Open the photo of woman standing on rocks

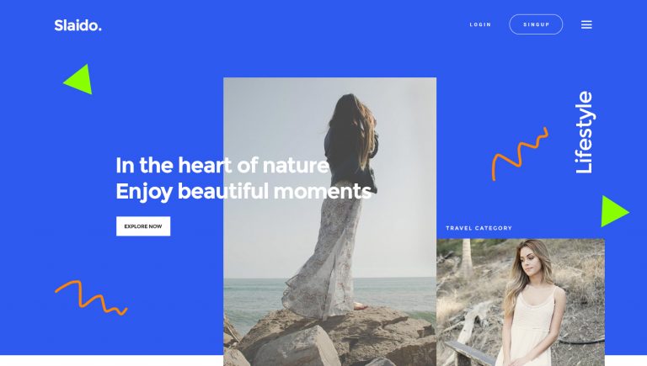[x=329, y=221]
